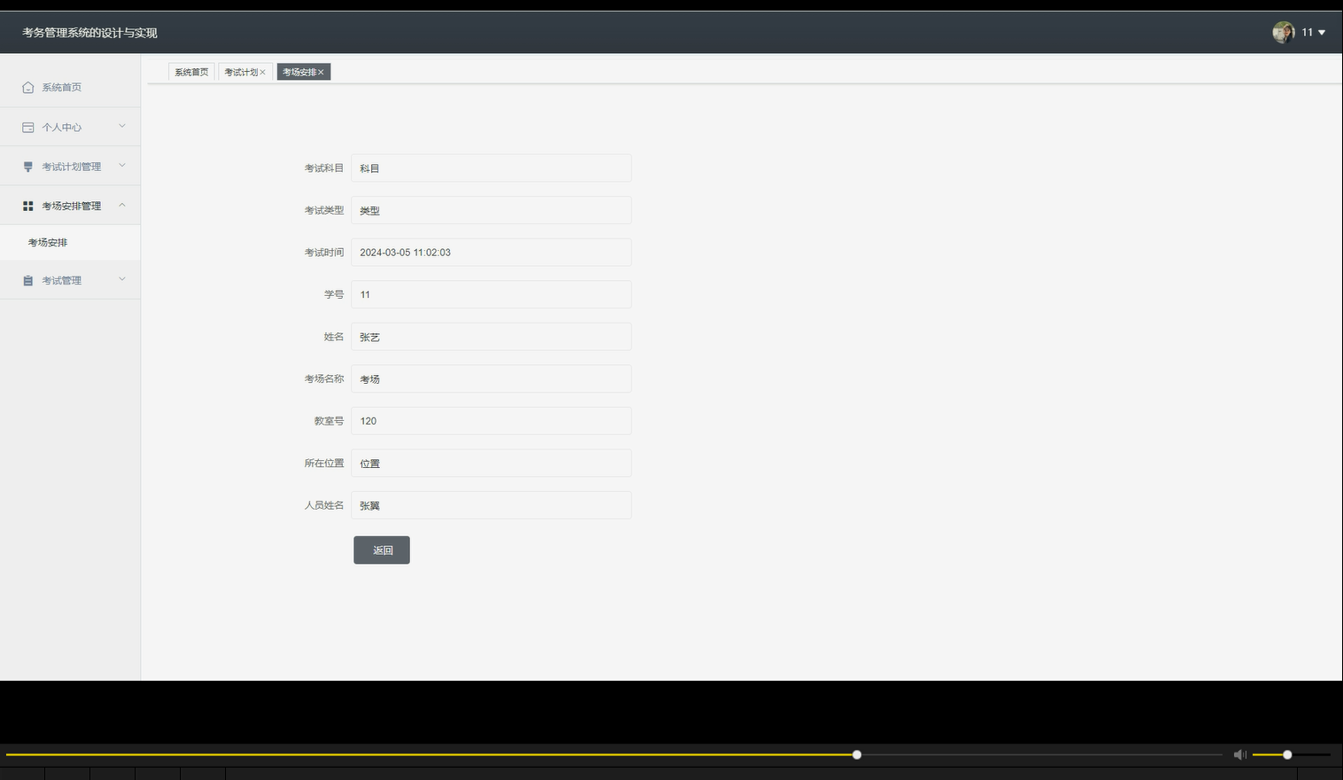Screen dimensions: 1343x780
Task: Switch to 系统首页 tab
Action: [191, 72]
